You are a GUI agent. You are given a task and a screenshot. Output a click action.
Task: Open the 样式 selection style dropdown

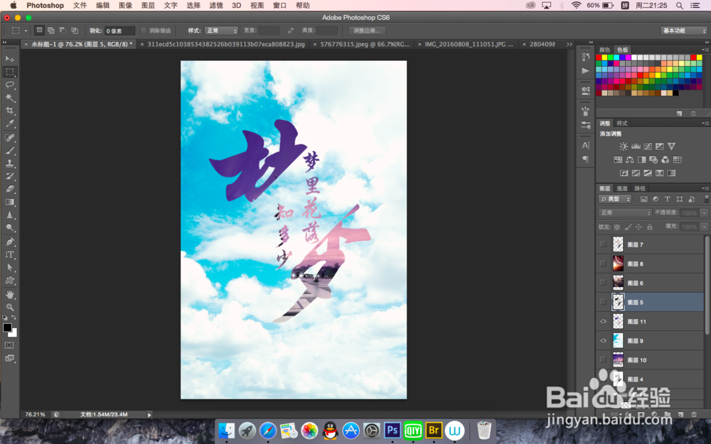[x=221, y=31]
